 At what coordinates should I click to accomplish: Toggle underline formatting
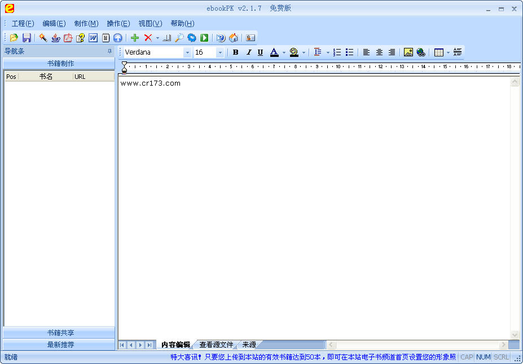coord(260,52)
